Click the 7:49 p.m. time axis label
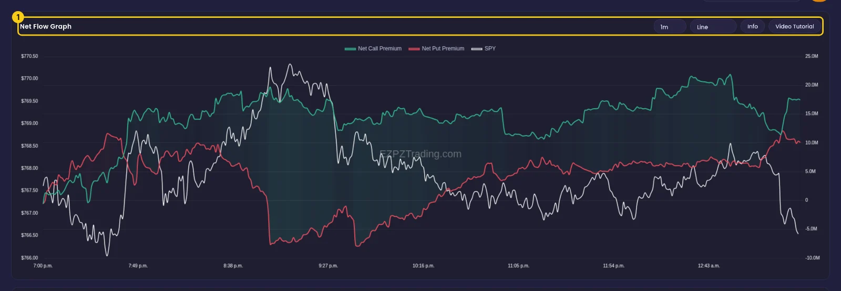This screenshot has height=291, width=841. pyautogui.click(x=138, y=266)
